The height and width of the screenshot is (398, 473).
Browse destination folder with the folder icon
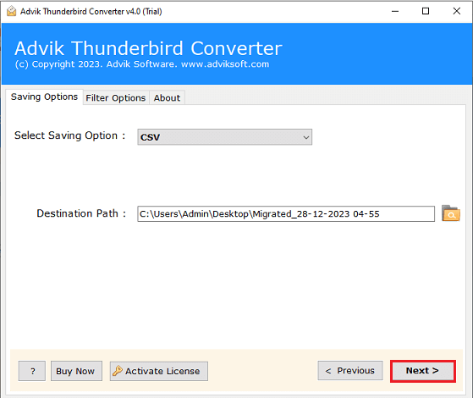pos(451,213)
